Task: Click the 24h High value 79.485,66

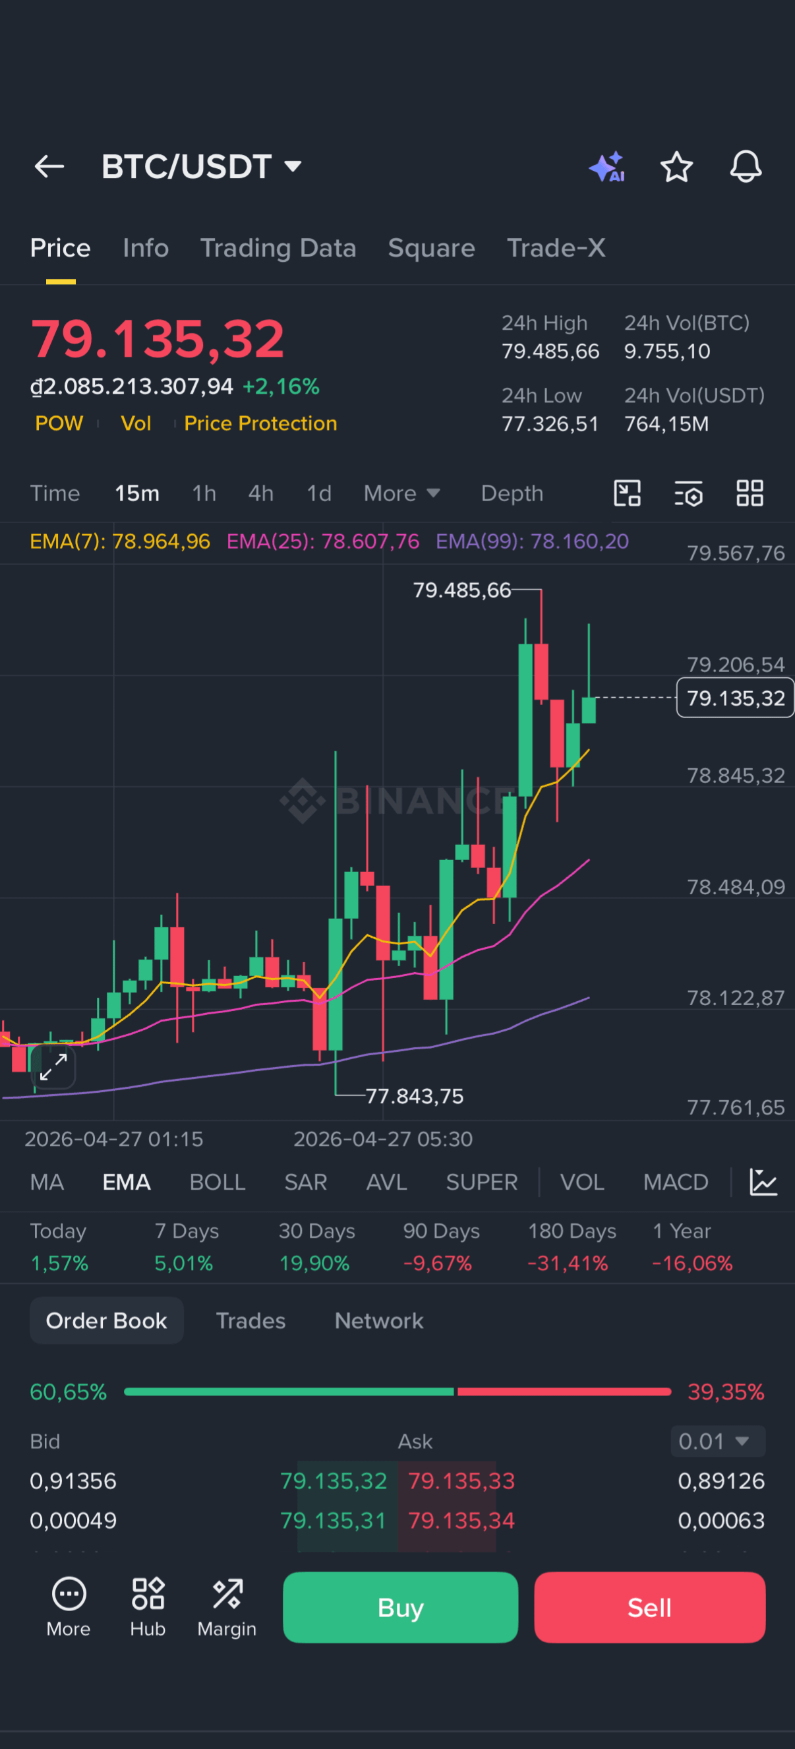Action: (550, 351)
